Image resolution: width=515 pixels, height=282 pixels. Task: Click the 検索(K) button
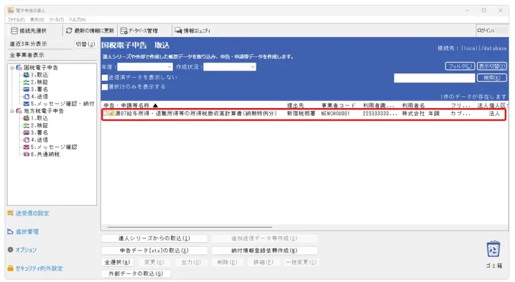point(491,78)
